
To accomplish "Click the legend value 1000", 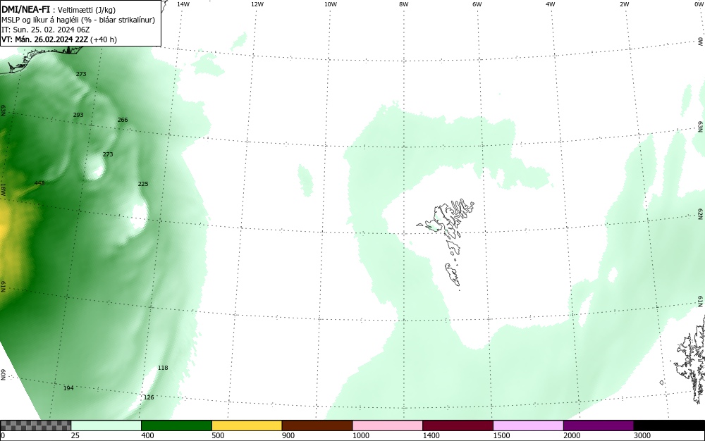I will point(360,435).
